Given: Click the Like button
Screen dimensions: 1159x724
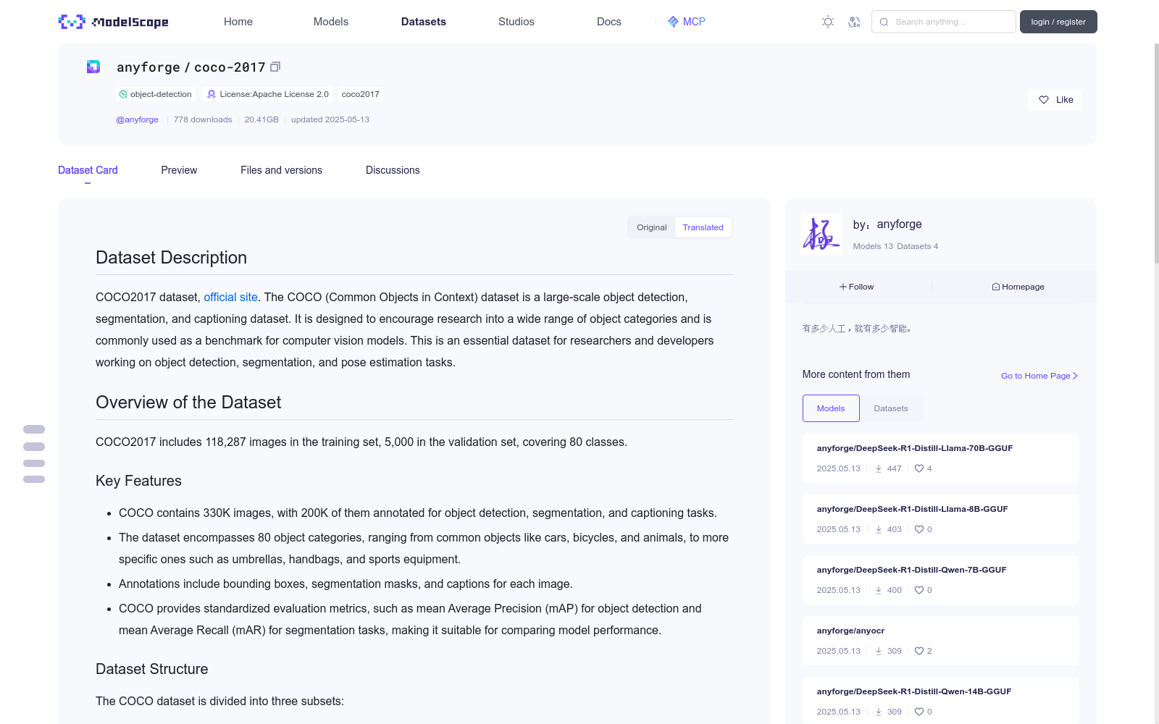Looking at the screenshot, I should (1055, 100).
